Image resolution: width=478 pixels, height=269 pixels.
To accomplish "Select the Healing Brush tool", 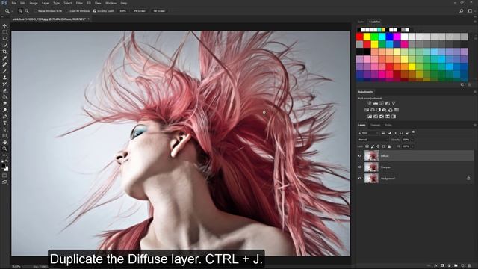I will pyautogui.click(x=4, y=65).
